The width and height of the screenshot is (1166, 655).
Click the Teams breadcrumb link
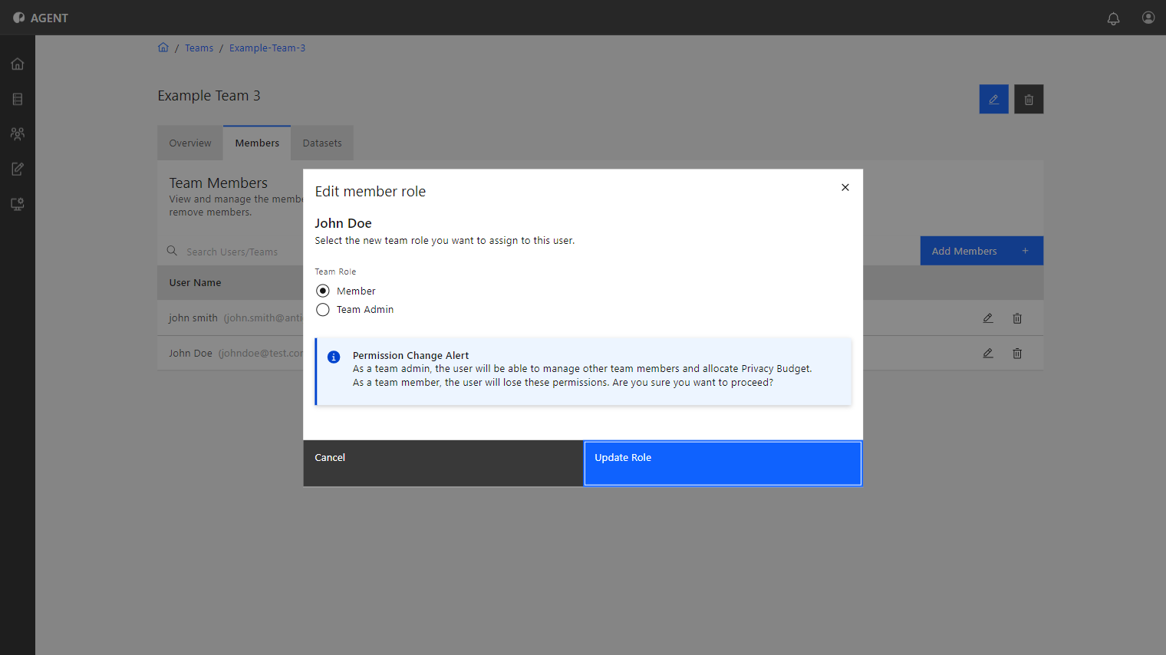point(199,48)
